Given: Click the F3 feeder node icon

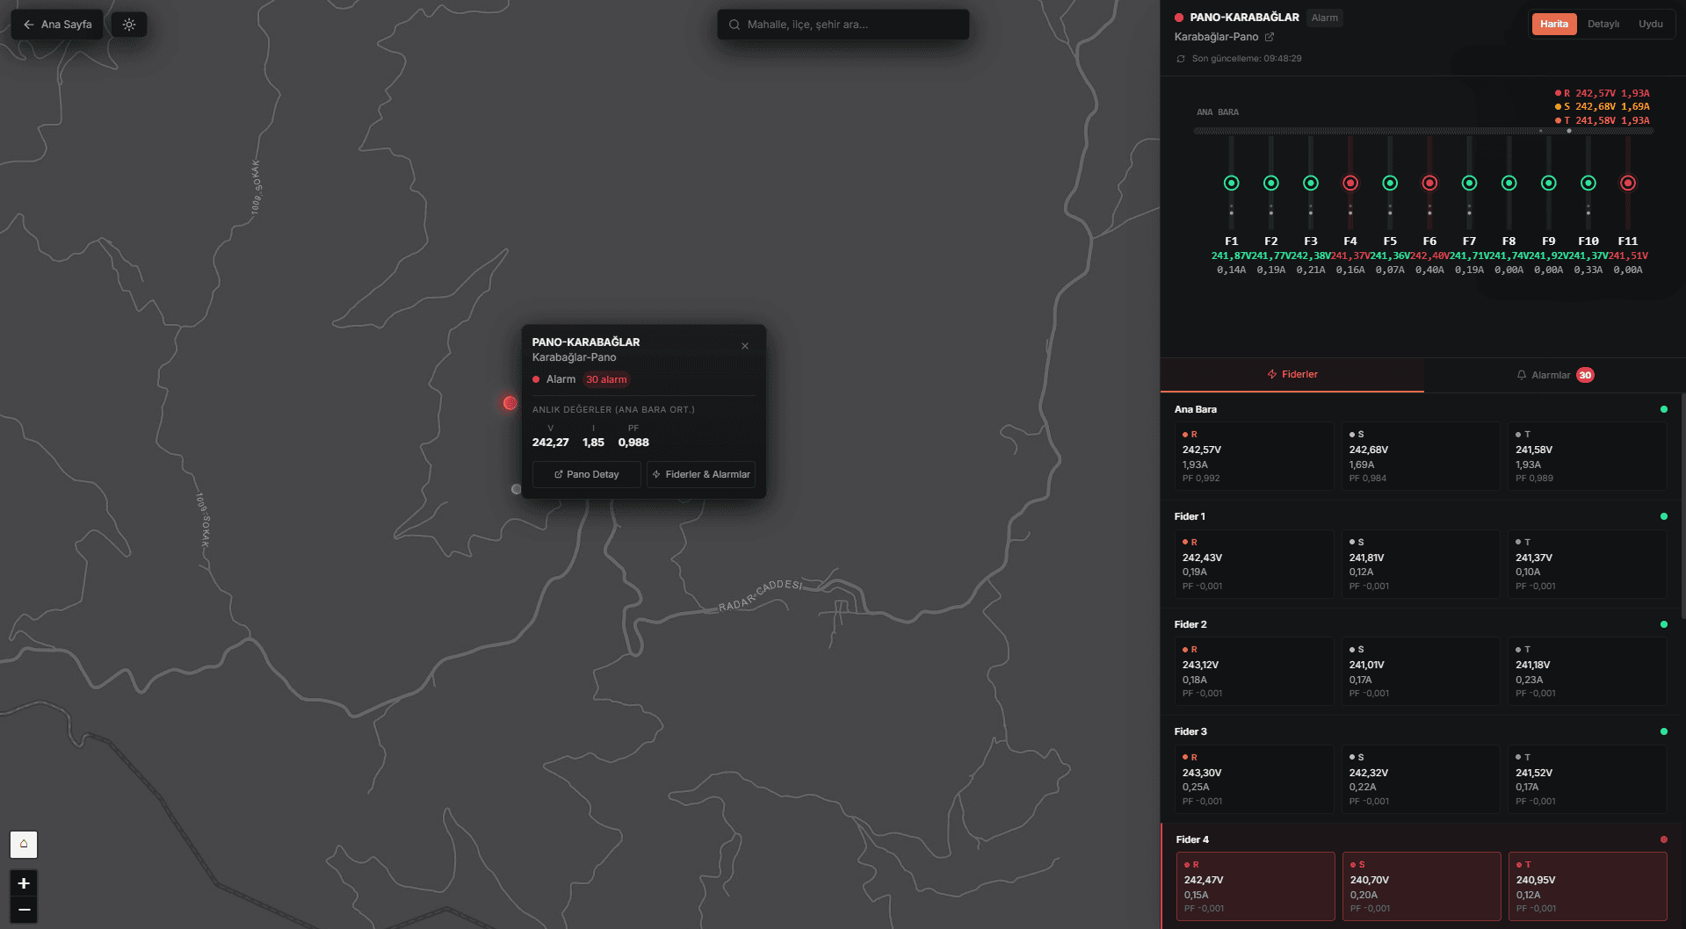Looking at the screenshot, I should [x=1310, y=183].
